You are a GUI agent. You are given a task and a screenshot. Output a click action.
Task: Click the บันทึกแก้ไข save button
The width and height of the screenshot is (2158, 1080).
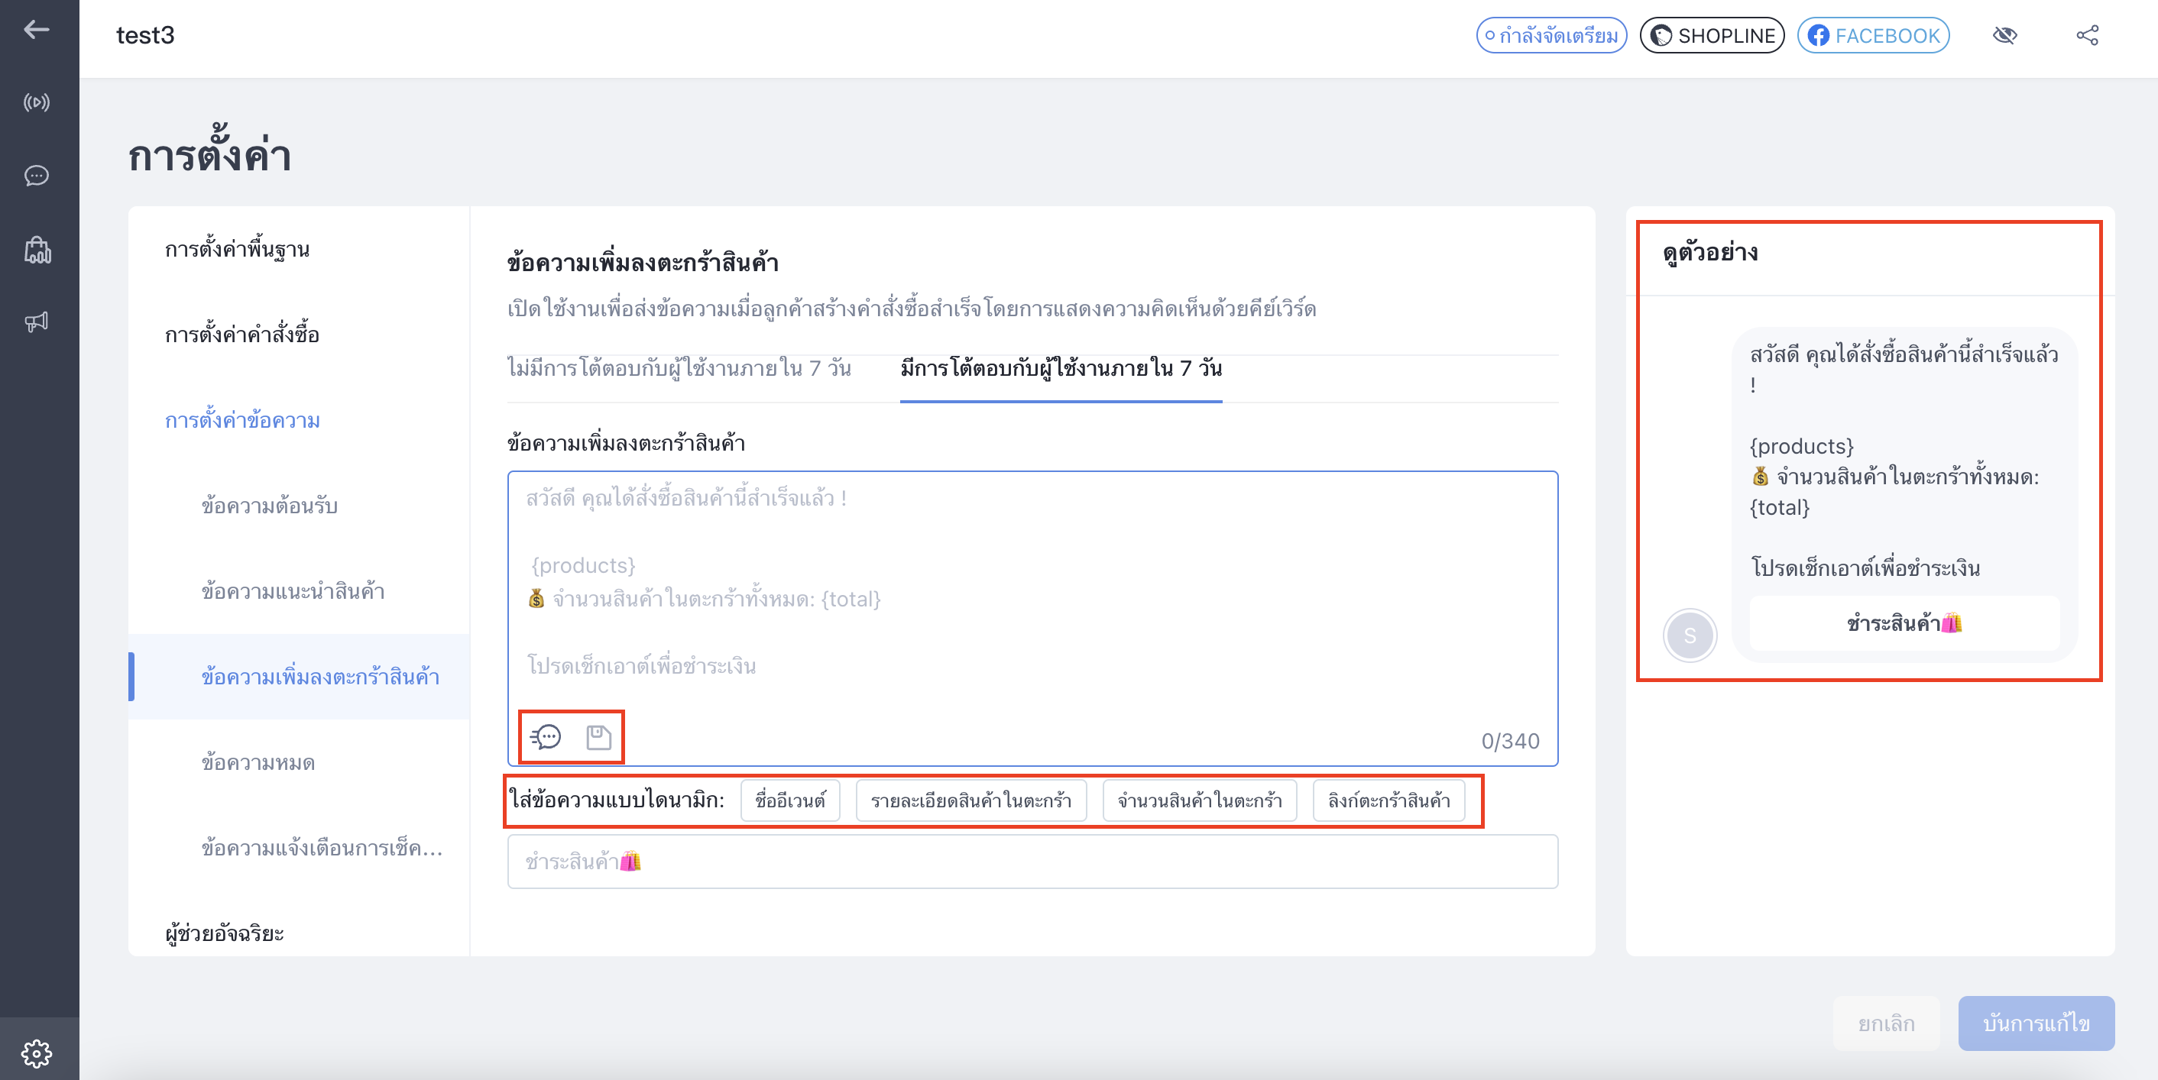coord(2036,1023)
